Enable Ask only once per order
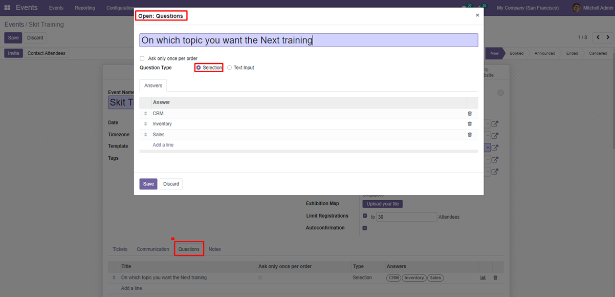 142,58
